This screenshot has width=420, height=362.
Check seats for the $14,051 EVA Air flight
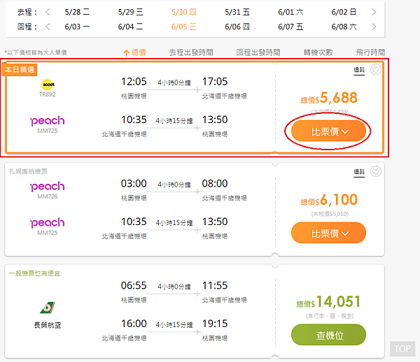[x=328, y=335]
